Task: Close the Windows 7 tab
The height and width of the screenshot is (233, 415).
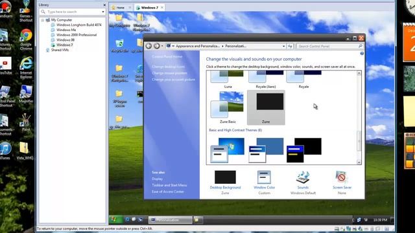Action: coord(162,7)
